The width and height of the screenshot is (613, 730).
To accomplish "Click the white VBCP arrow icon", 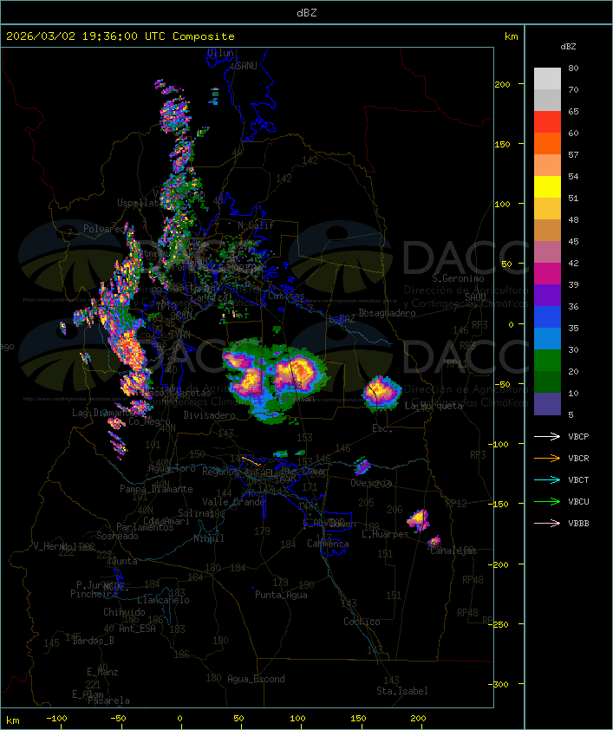I will (x=547, y=436).
